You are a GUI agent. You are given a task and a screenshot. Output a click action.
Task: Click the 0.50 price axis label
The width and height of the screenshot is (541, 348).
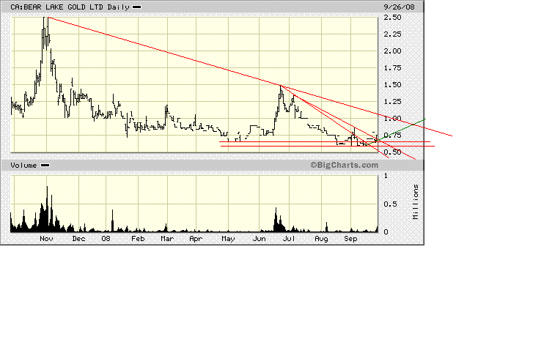pos(393,152)
